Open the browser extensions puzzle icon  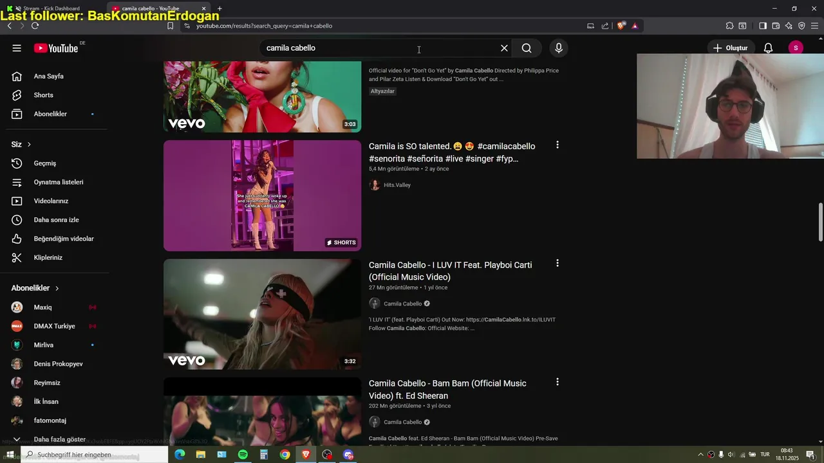pyautogui.click(x=729, y=26)
